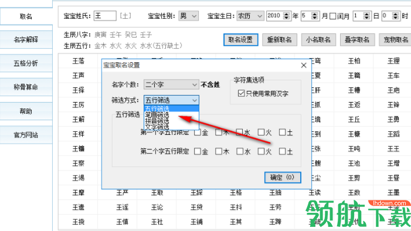
Task: Select the name 王读
Action: (x=314, y=193)
